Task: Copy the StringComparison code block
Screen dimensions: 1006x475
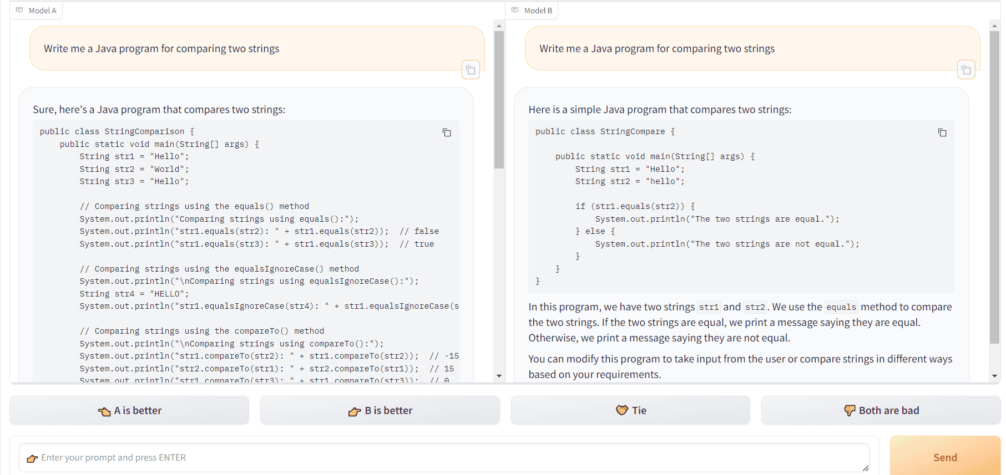Action: 447,132
